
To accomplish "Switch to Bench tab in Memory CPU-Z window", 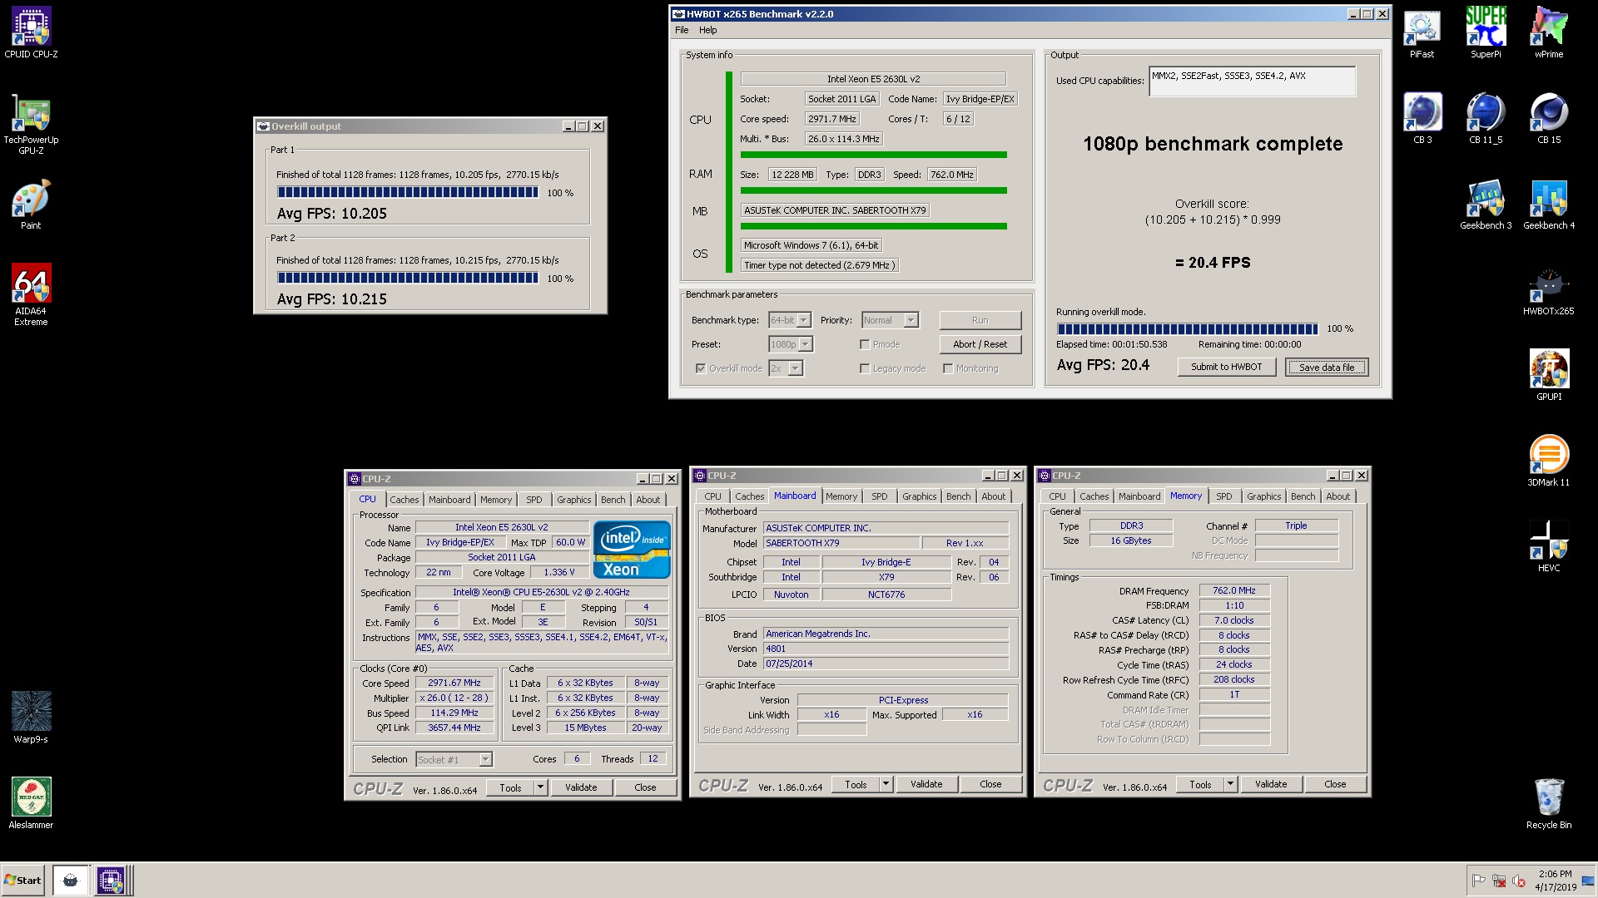I will tap(1303, 496).
